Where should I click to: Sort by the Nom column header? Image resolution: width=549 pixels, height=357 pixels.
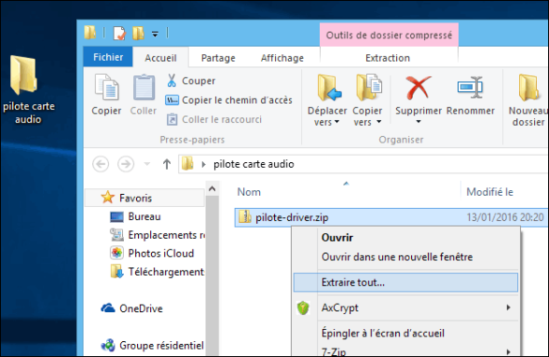249,192
